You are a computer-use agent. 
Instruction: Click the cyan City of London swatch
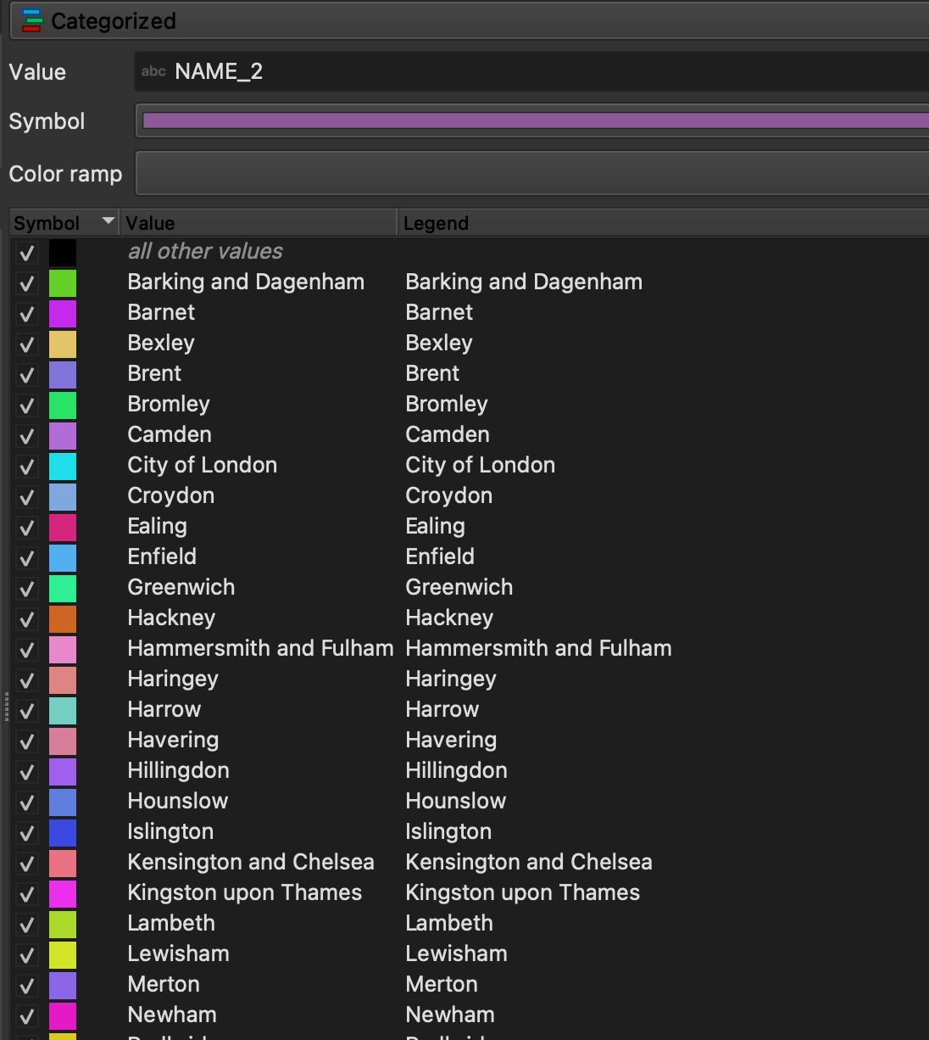(63, 467)
